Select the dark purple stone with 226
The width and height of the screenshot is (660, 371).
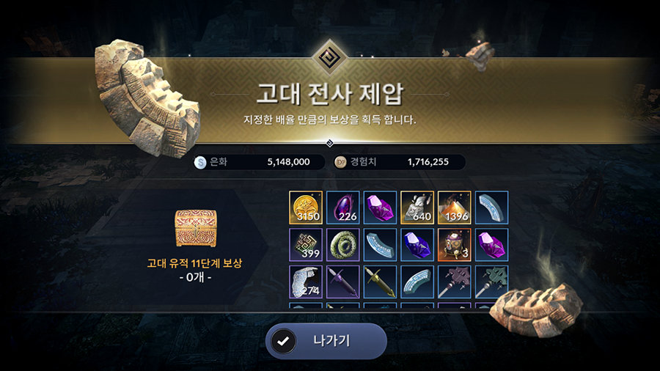click(x=343, y=207)
